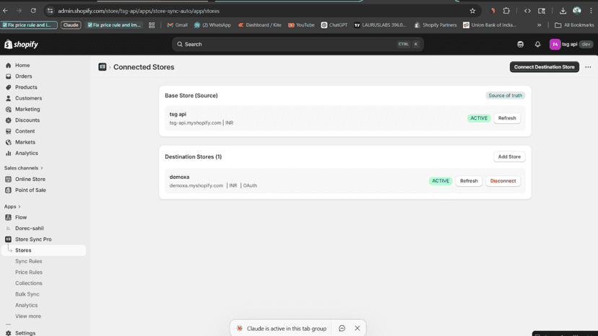Open the chat icon in Claude banner

[342, 328]
